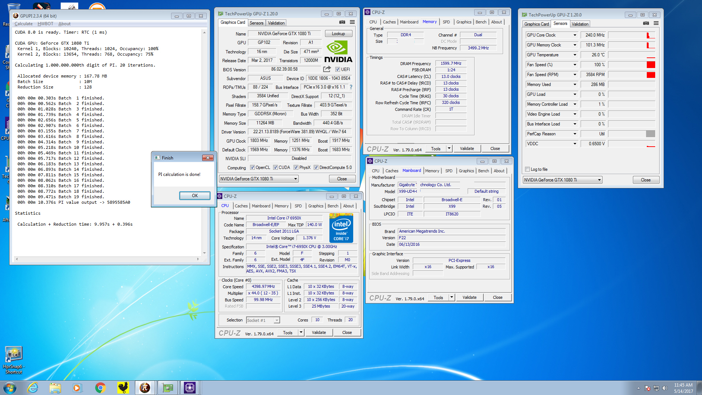Toggle the CUDA checkbox
The image size is (702, 395).
click(275, 168)
